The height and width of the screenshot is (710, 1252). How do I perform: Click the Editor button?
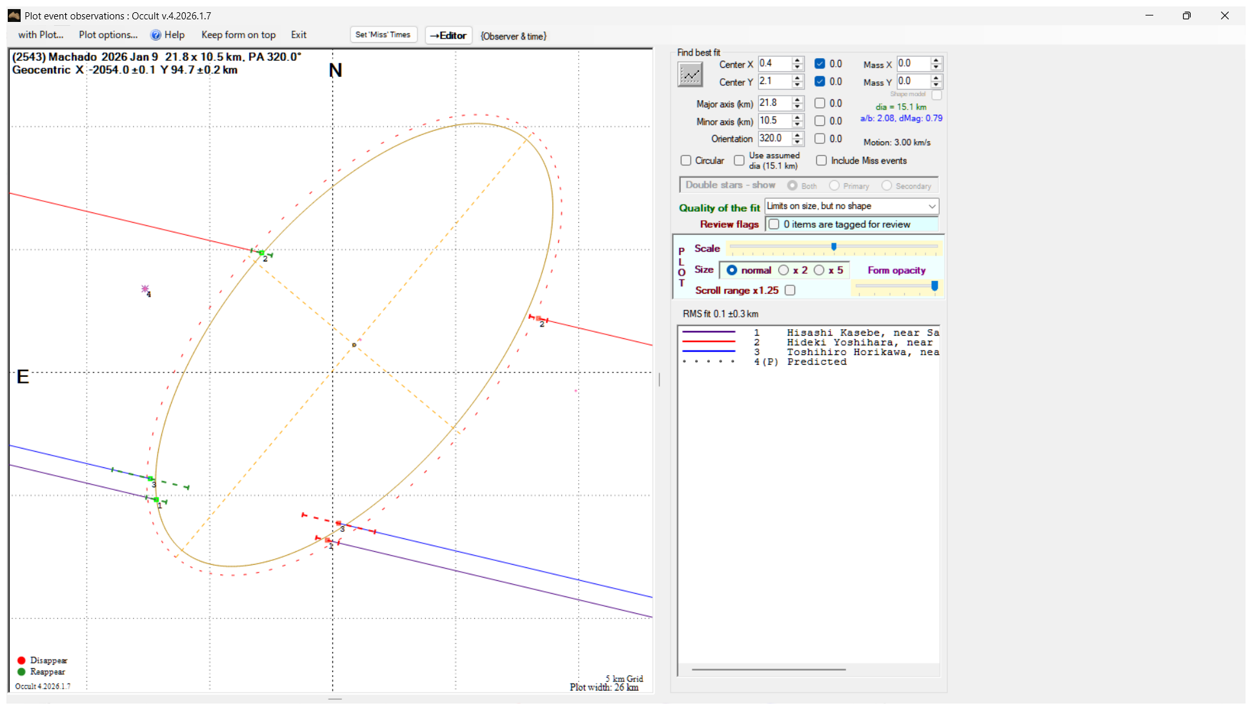(449, 35)
